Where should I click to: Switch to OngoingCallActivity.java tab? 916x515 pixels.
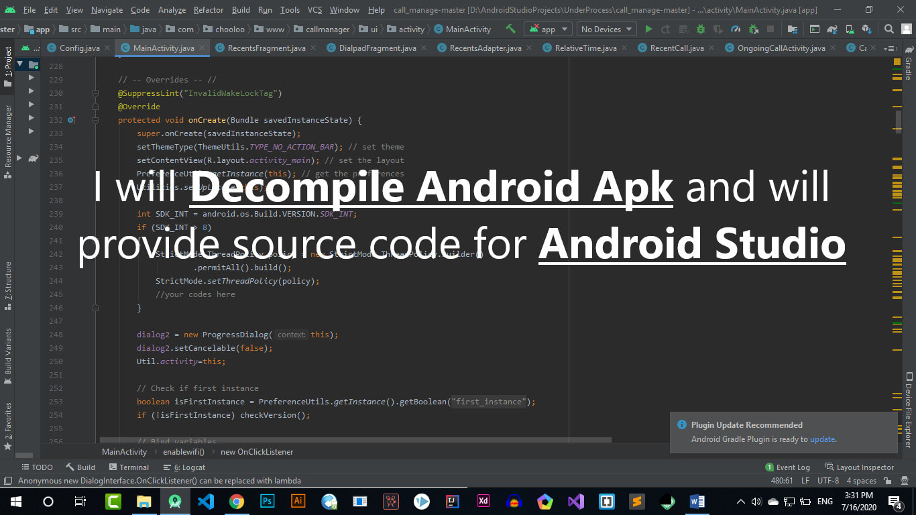click(781, 48)
